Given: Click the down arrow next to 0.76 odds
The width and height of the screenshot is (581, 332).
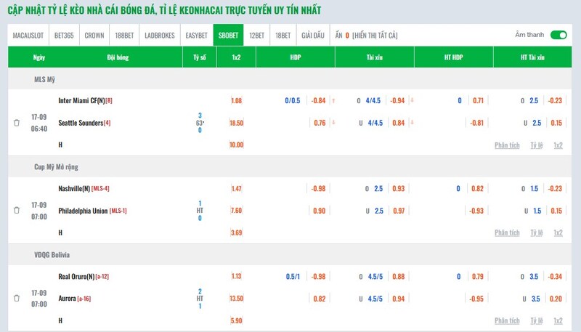Looking at the screenshot, I should (333, 123).
